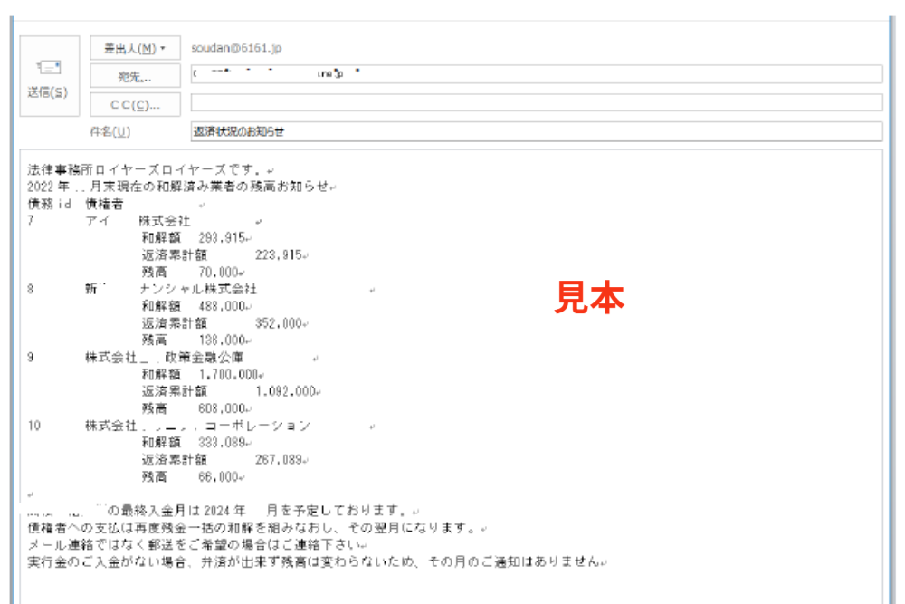Click the empty CC input field
905x604 pixels.
pos(537,103)
